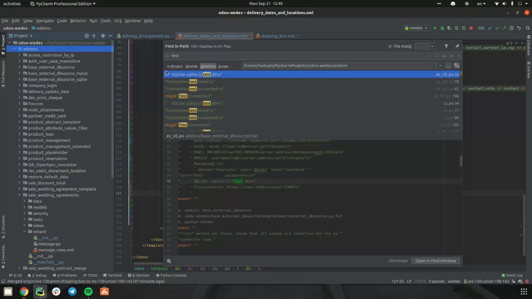Click locate file target icon in Project panel
The height and width of the screenshot is (299, 532).
click(86, 36)
